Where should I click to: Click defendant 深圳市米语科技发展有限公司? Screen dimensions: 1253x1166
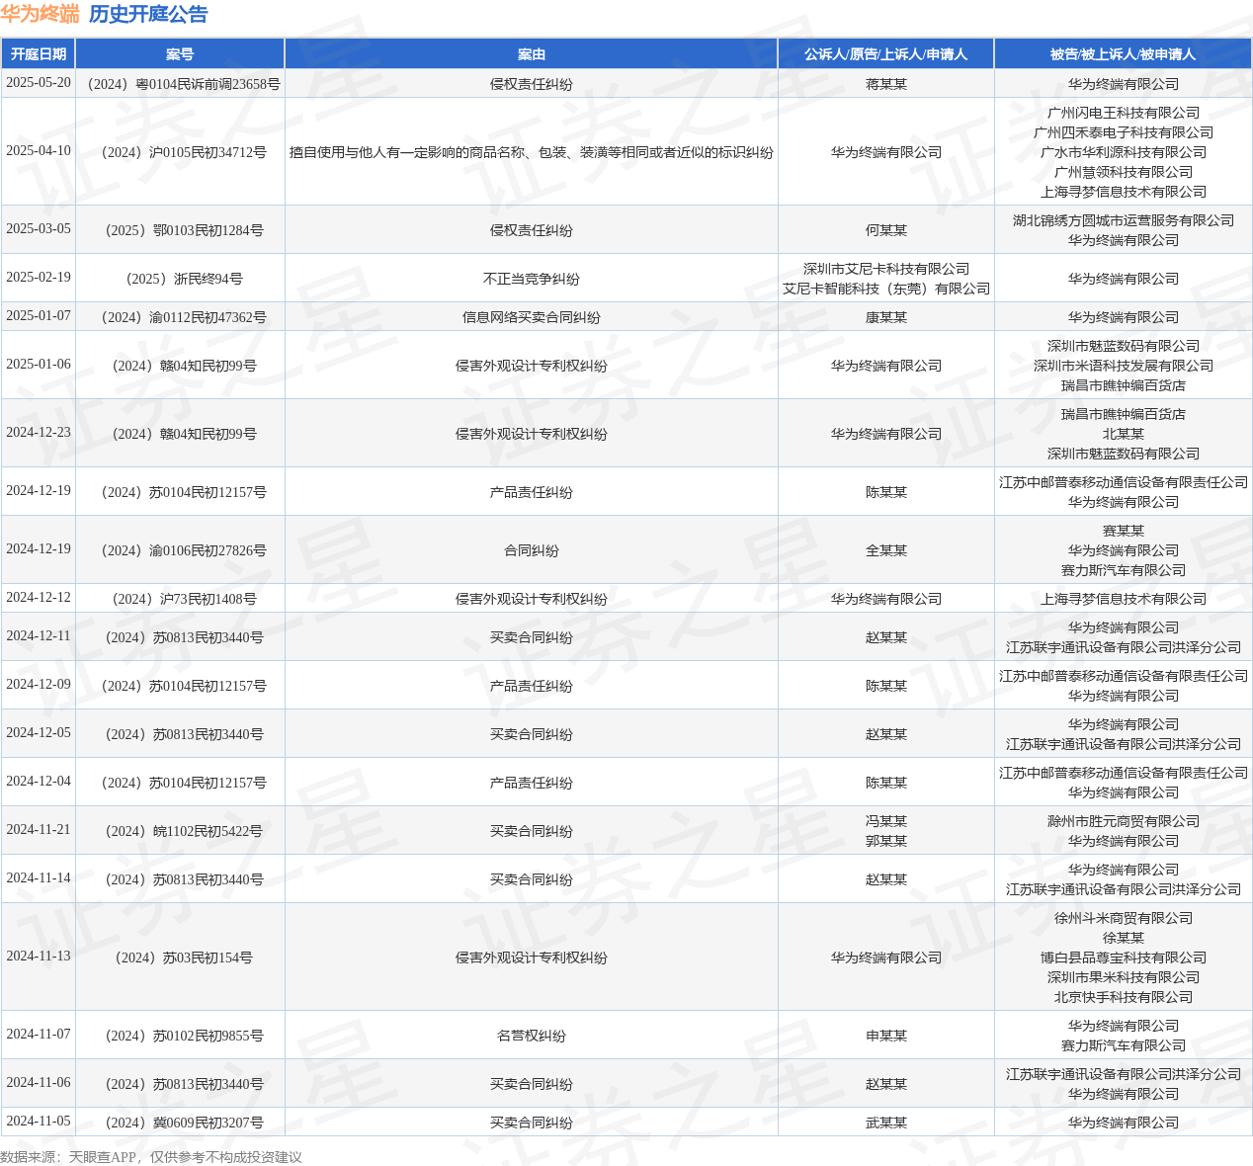click(x=1124, y=366)
